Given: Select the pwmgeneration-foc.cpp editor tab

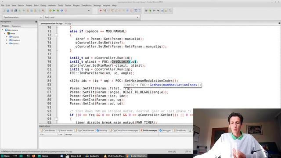Looking at the screenshot, I should point(51,23).
